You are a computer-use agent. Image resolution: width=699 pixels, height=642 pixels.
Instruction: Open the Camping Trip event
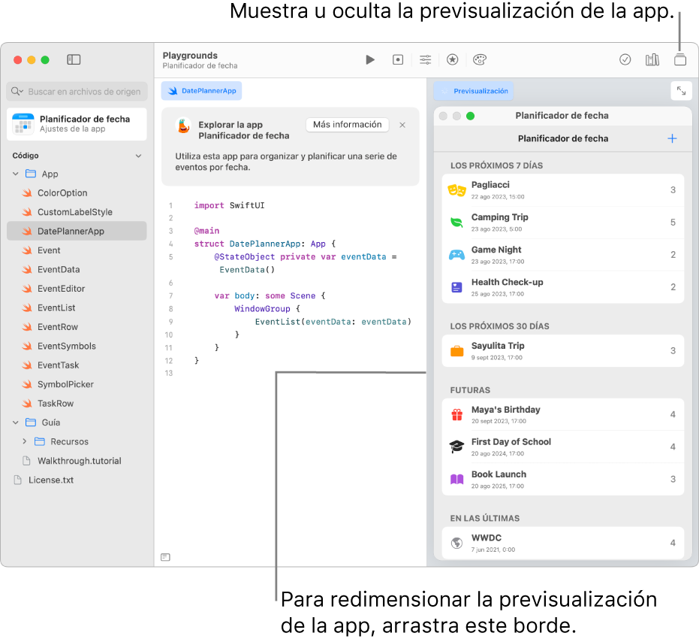pos(562,223)
